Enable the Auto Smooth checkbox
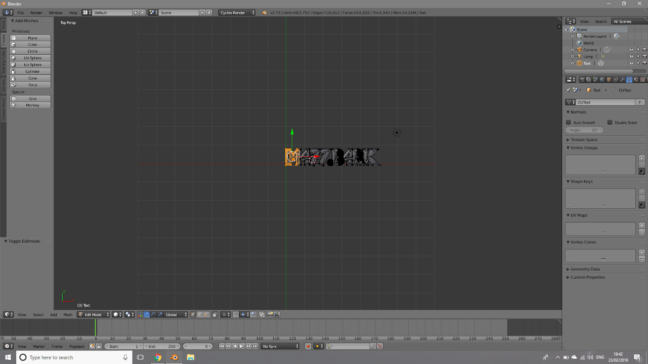This screenshot has width=648, height=364. pos(569,122)
